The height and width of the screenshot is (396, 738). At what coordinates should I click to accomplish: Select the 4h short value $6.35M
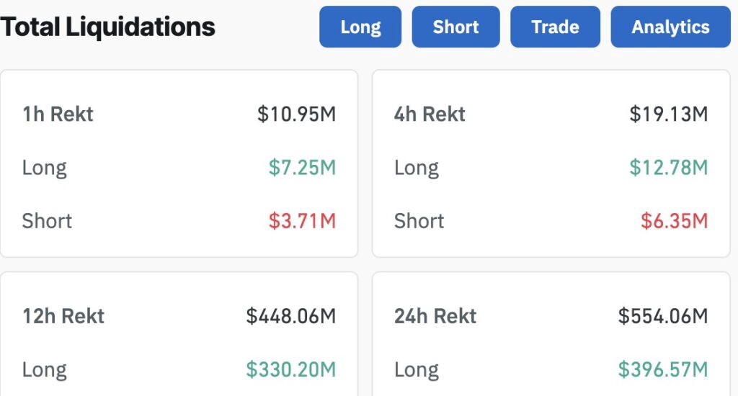pyautogui.click(x=674, y=220)
